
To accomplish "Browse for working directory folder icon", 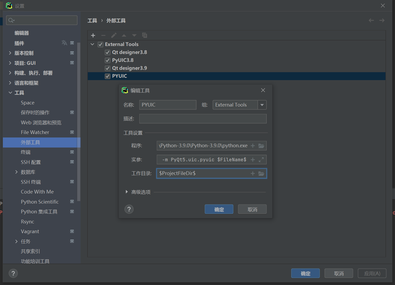I will [261, 173].
